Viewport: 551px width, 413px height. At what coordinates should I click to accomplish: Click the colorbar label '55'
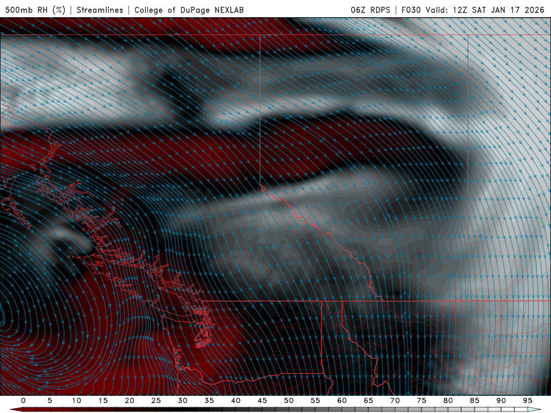(x=315, y=401)
